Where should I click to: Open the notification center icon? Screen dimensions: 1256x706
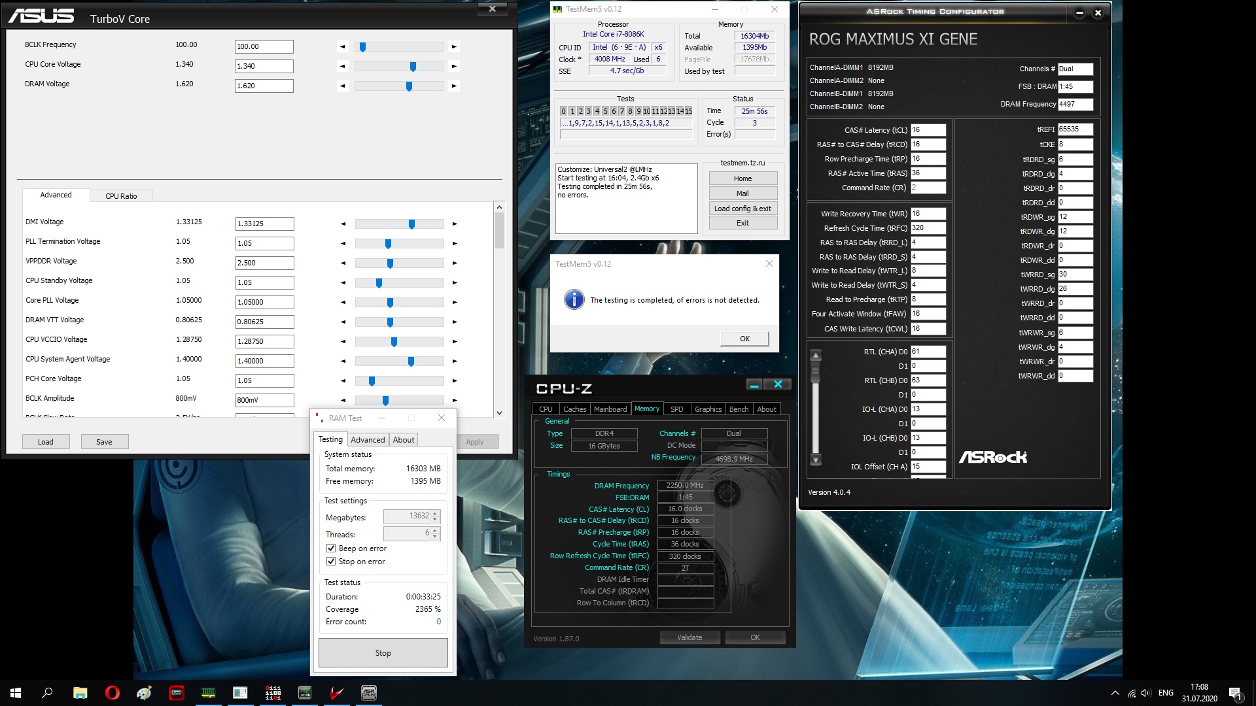tap(1234, 693)
